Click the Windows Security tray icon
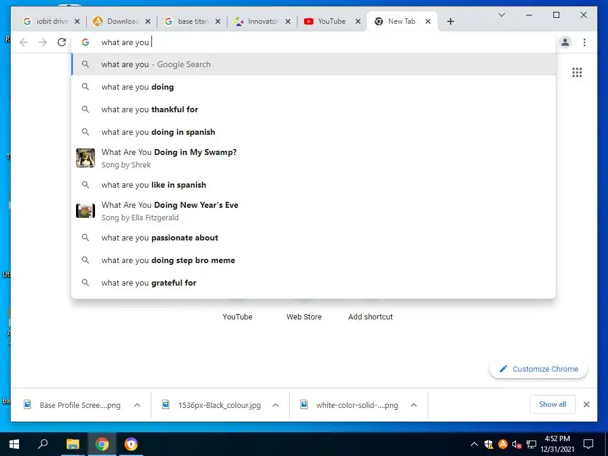Image resolution: width=608 pixels, height=456 pixels. click(x=489, y=444)
